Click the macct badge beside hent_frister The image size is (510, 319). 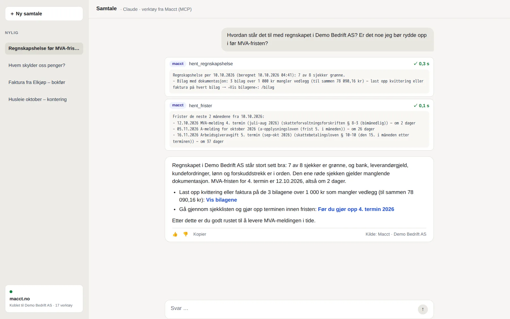click(178, 105)
